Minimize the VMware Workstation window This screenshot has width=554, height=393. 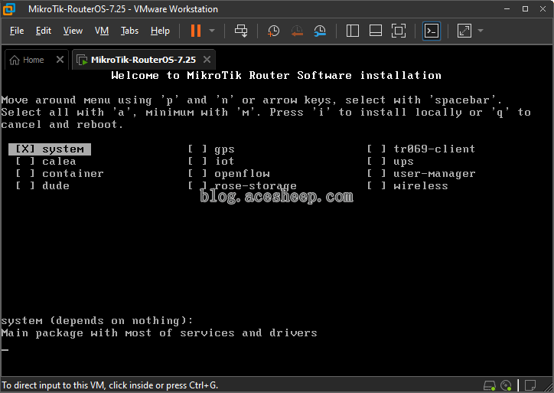tap(507, 9)
